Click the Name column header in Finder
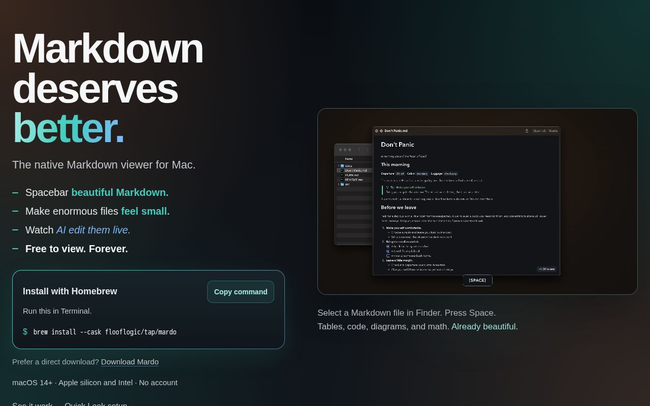Screen dimensions: 650x406 [x=349, y=159]
